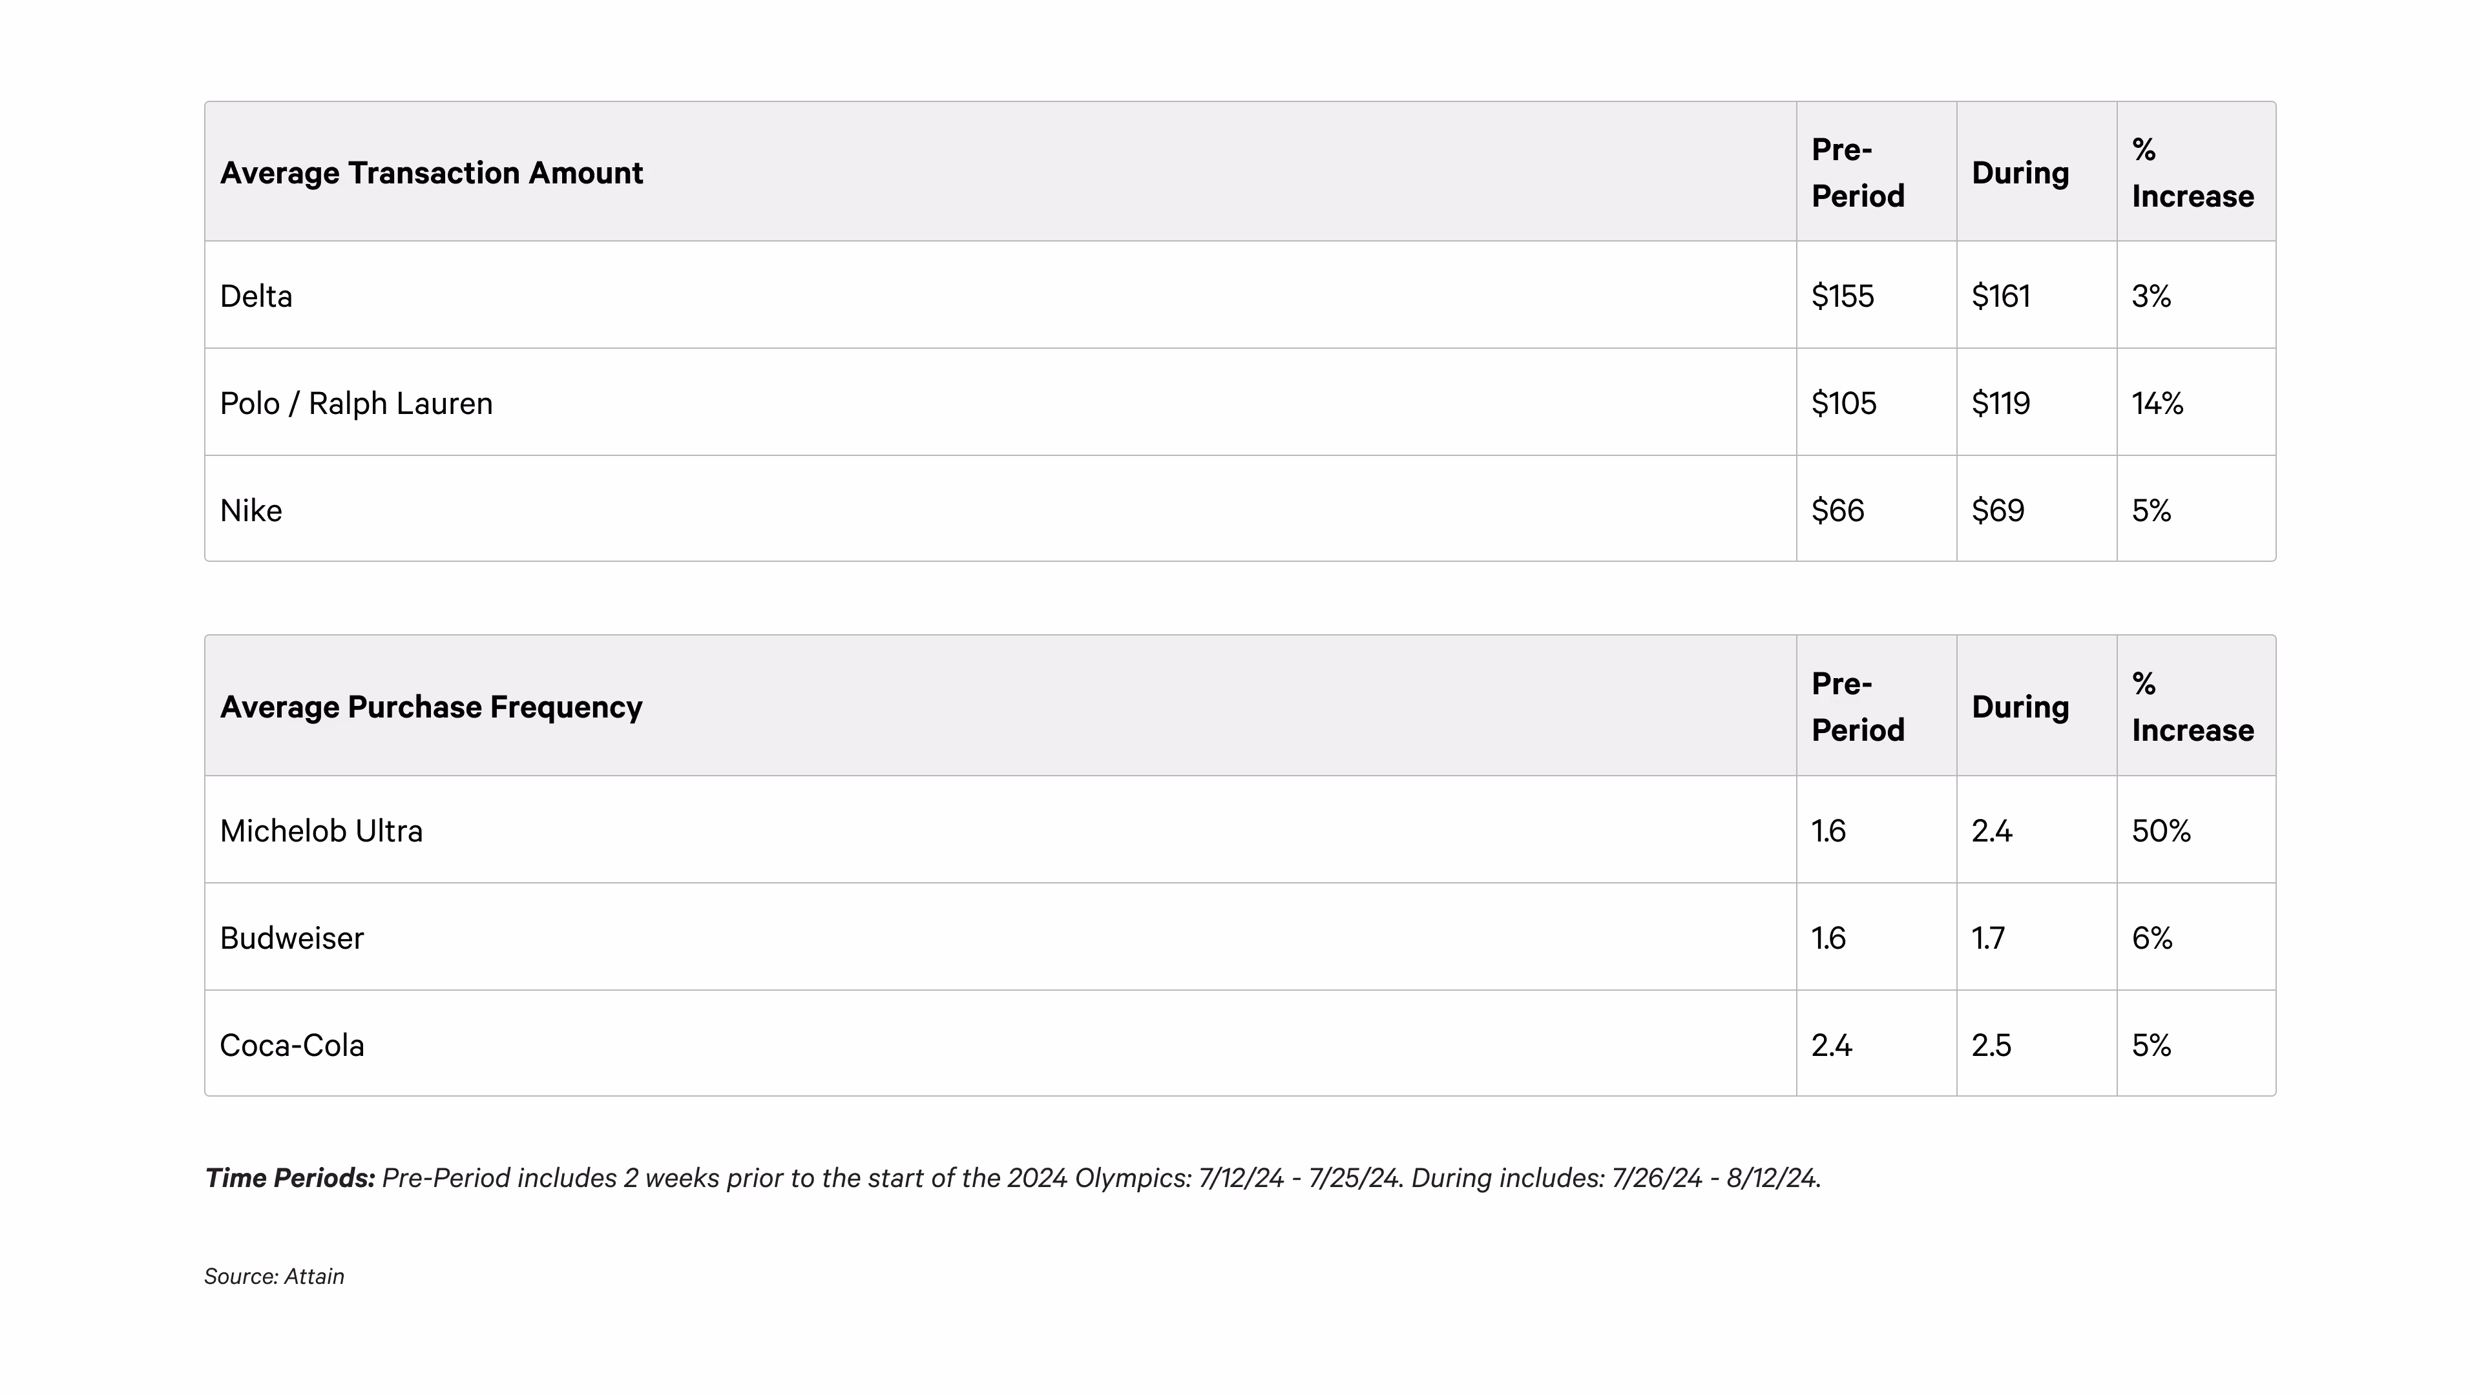Click the Budweiser row label
This screenshot has height=1395, width=2481.
tap(292, 938)
